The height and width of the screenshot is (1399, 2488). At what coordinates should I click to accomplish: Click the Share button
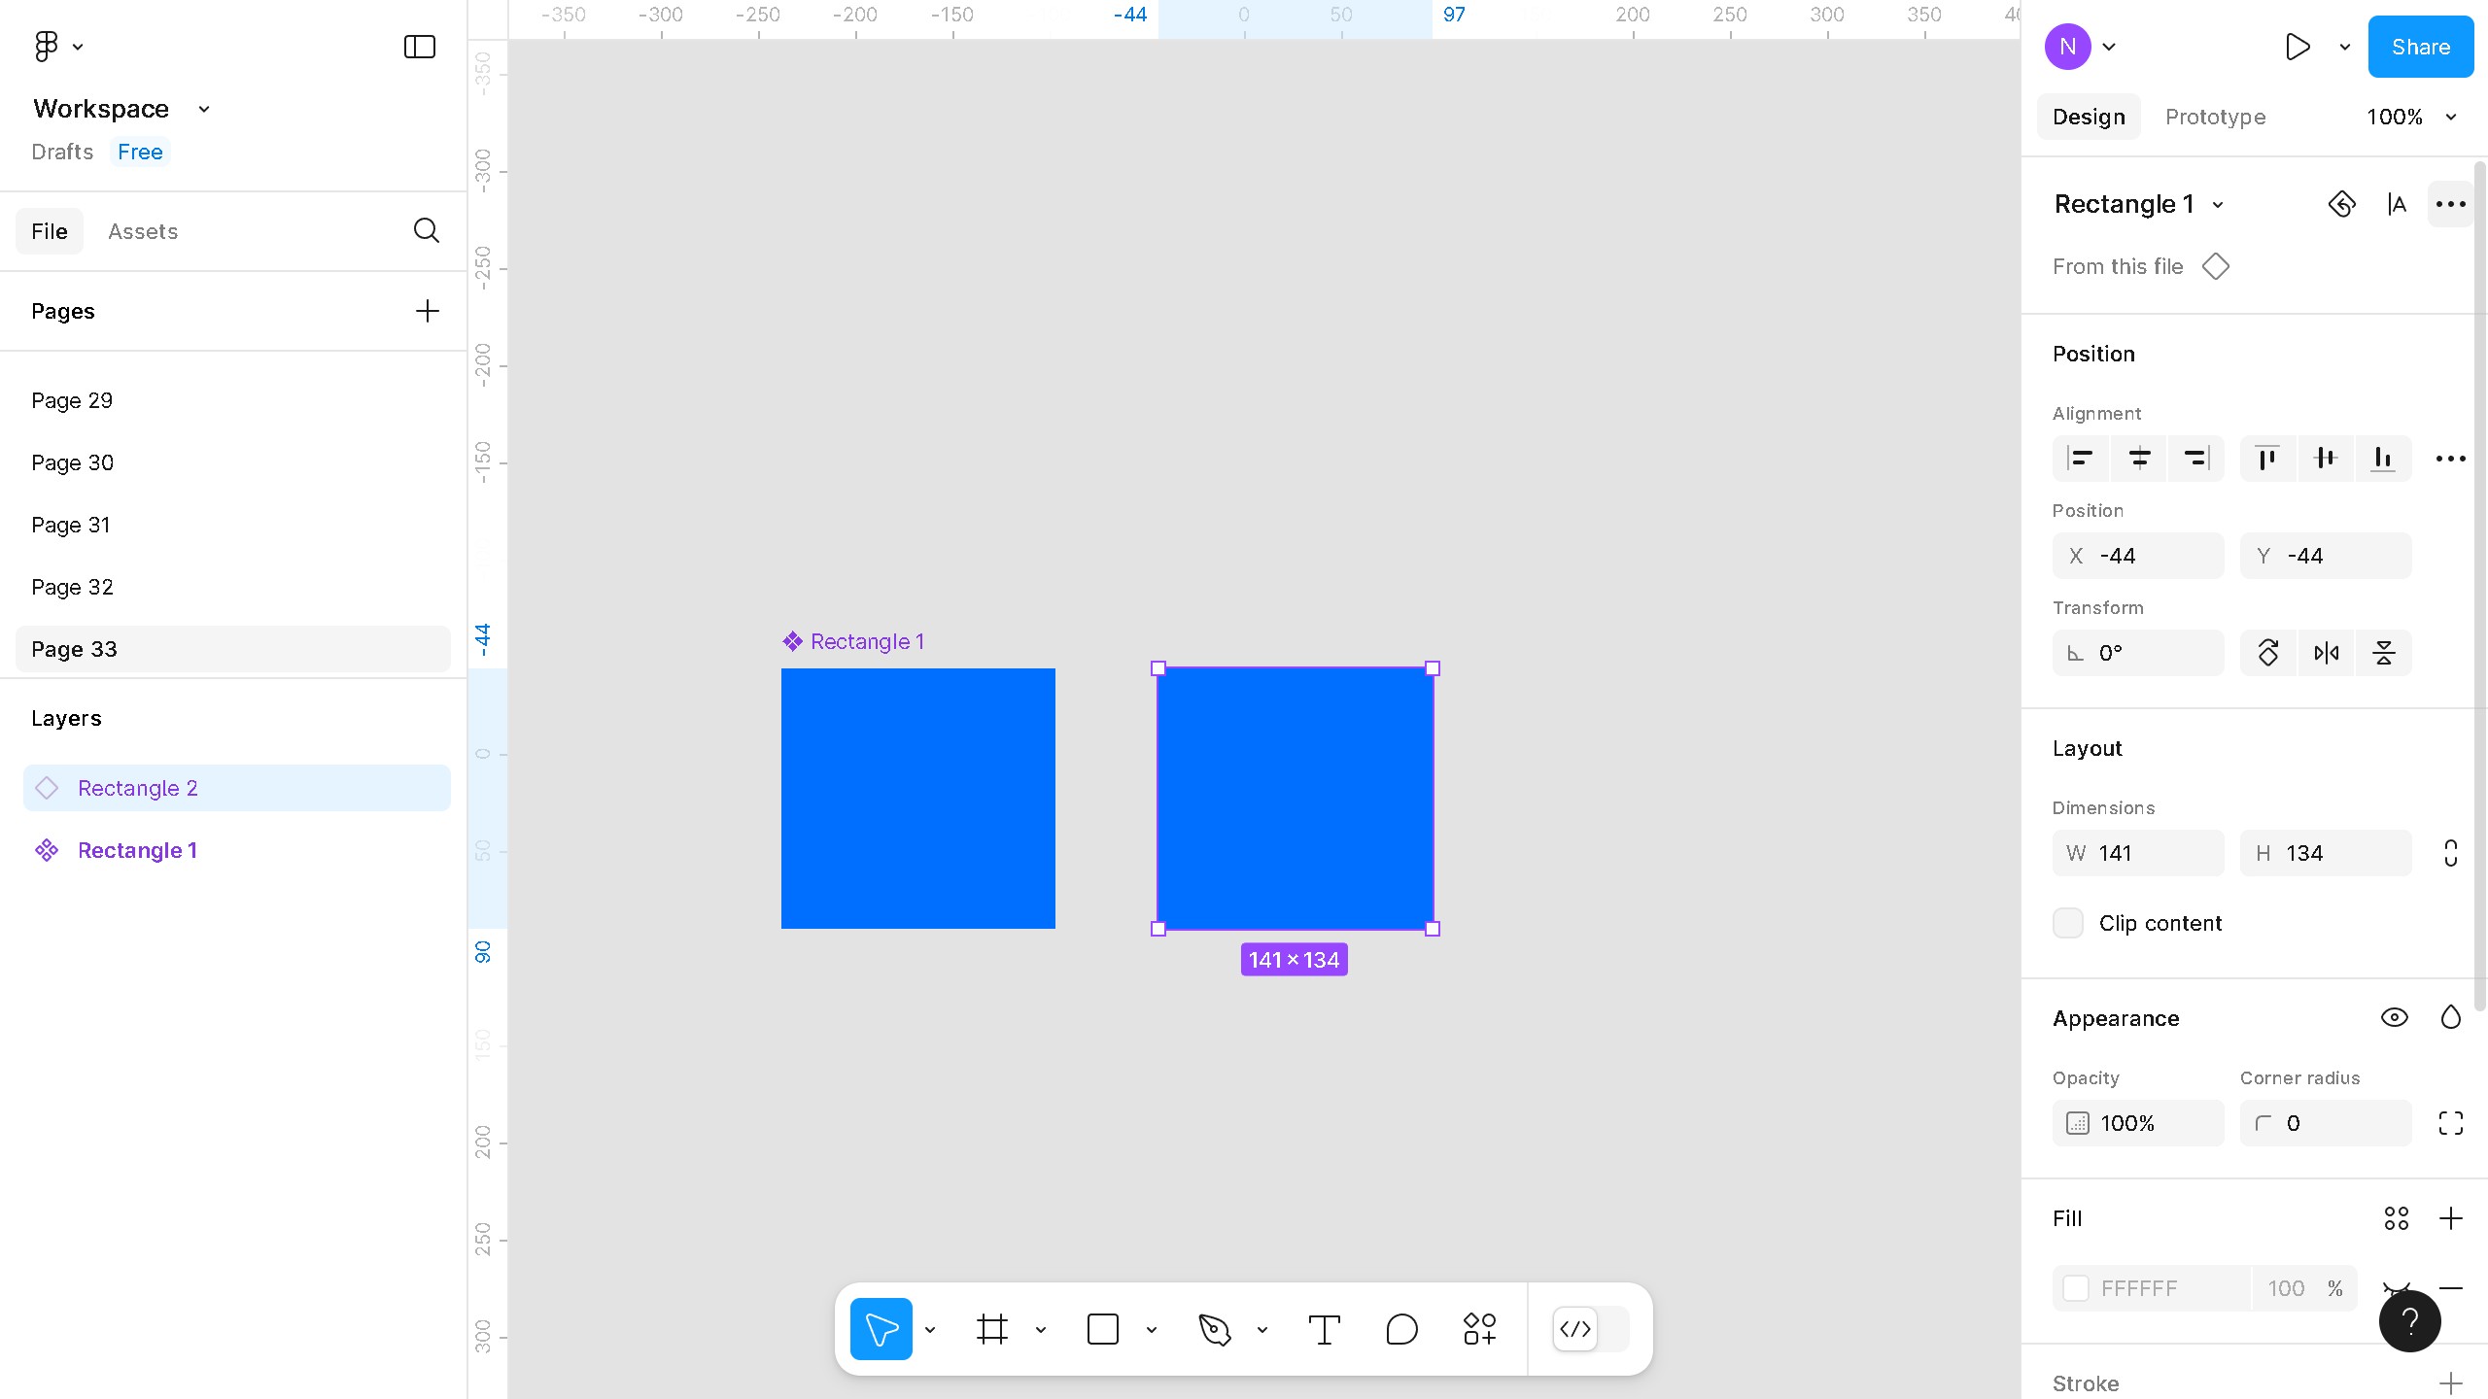pos(2420,47)
